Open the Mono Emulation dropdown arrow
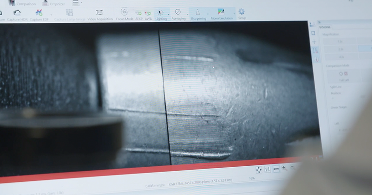The height and width of the screenshot is (195, 372). click(x=234, y=14)
